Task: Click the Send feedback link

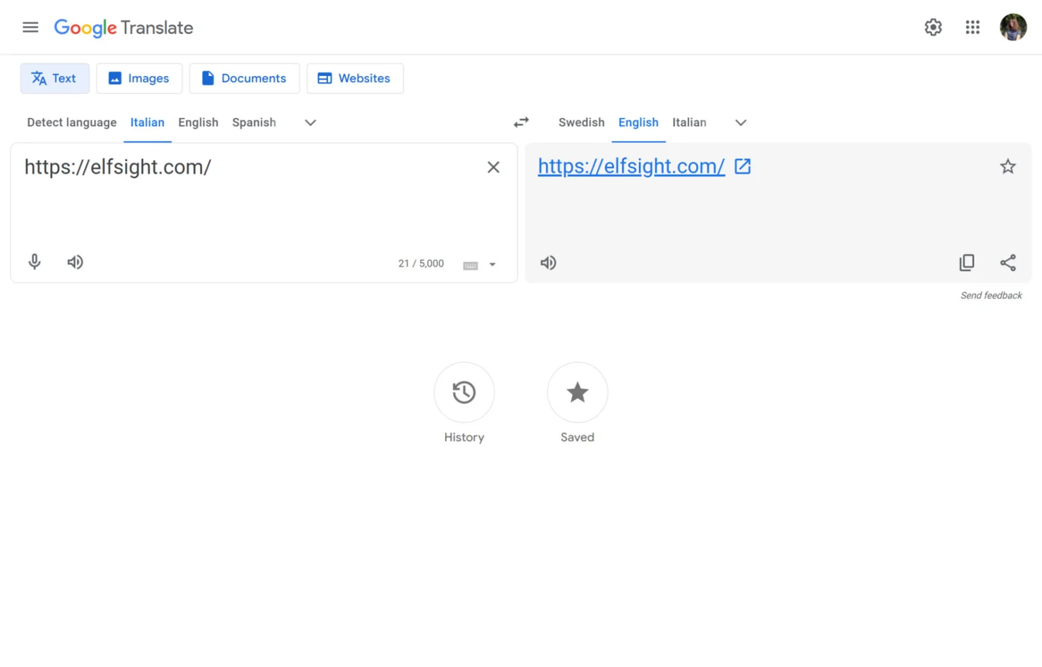Action: point(991,295)
